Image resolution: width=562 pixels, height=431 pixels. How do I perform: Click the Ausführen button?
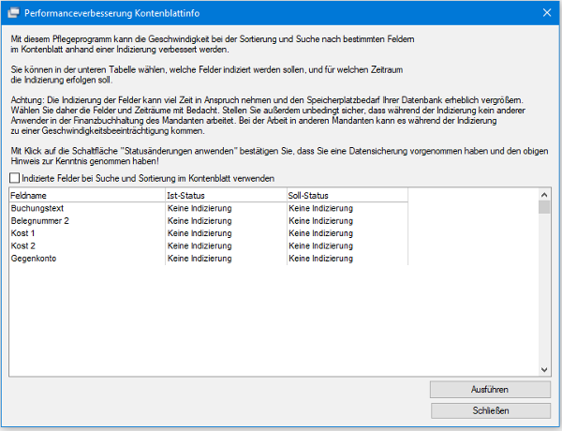[x=490, y=390]
